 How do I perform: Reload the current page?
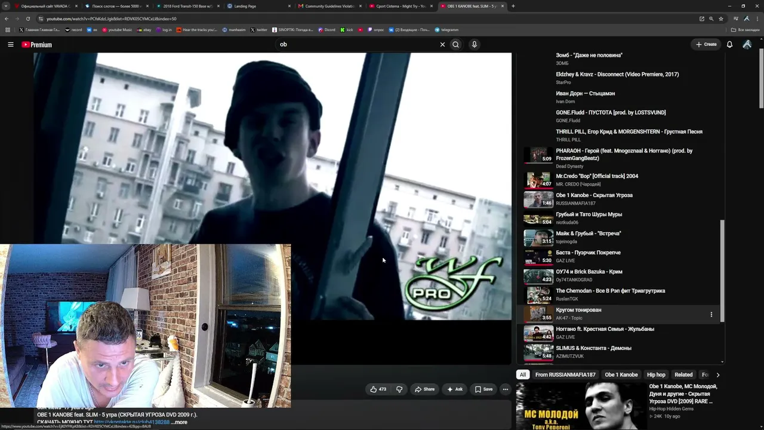pos(27,19)
